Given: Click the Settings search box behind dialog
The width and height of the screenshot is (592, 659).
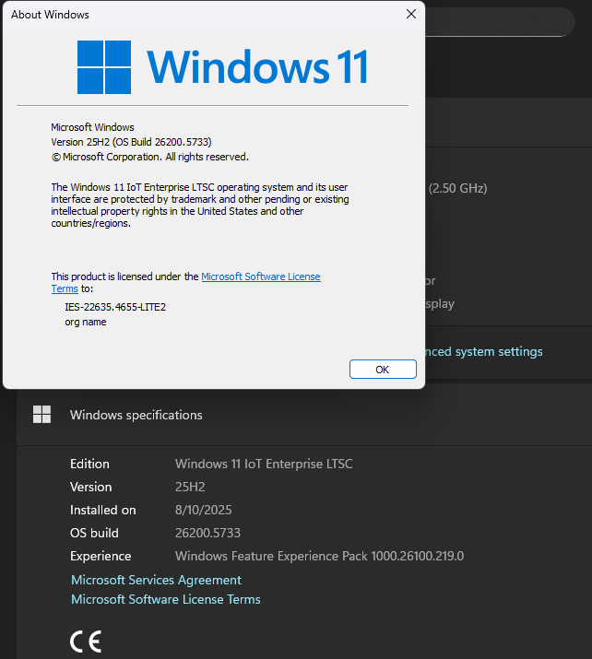Looking at the screenshot, I should click(x=500, y=22).
